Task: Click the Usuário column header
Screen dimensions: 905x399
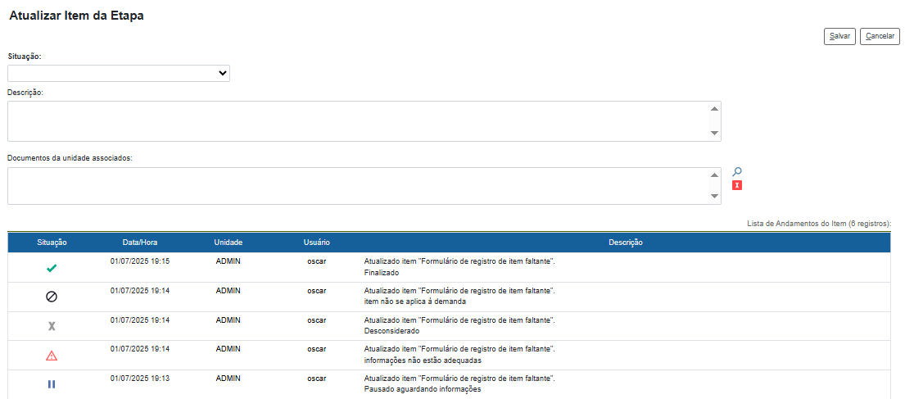Action: pos(317,243)
